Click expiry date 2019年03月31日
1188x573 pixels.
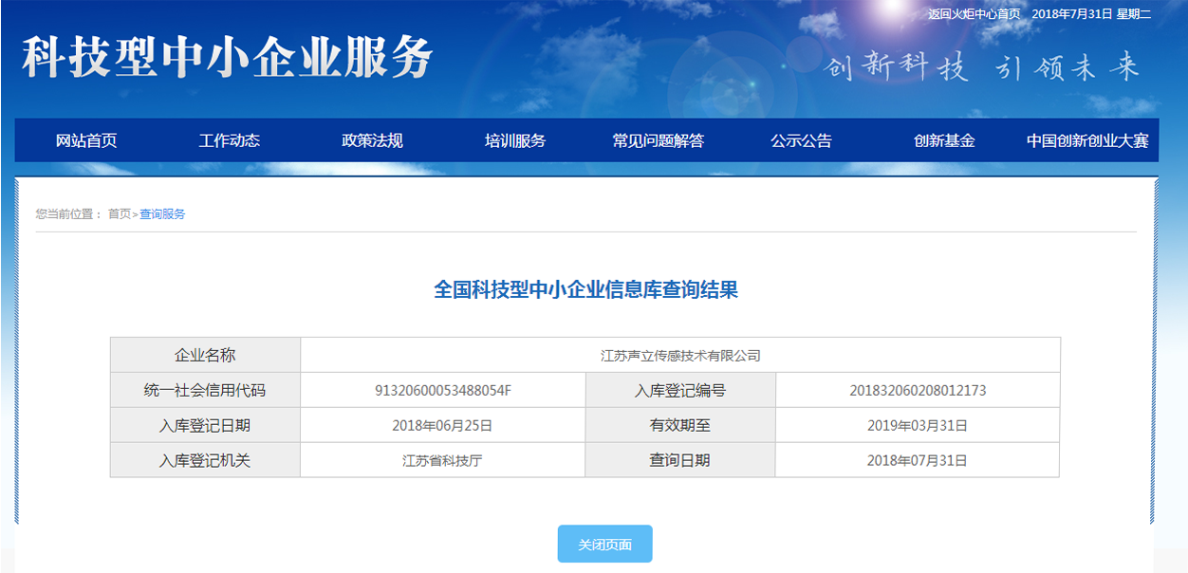click(918, 426)
